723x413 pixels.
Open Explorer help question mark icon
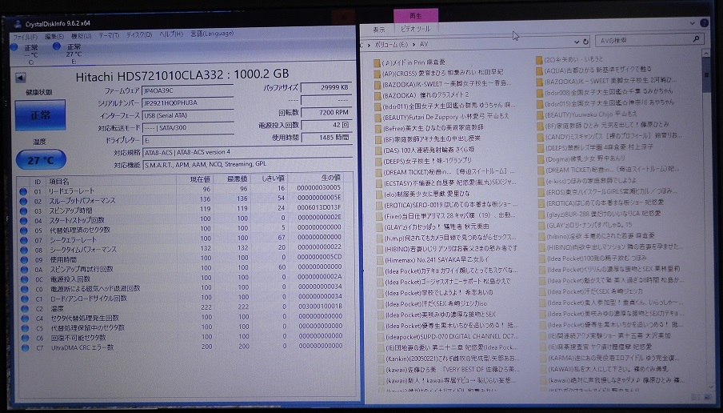pos(704,22)
